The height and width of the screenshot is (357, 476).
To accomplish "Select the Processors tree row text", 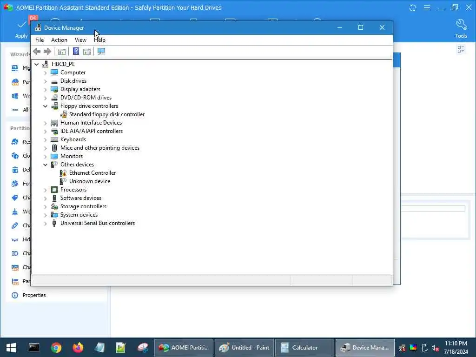I will [73, 190].
